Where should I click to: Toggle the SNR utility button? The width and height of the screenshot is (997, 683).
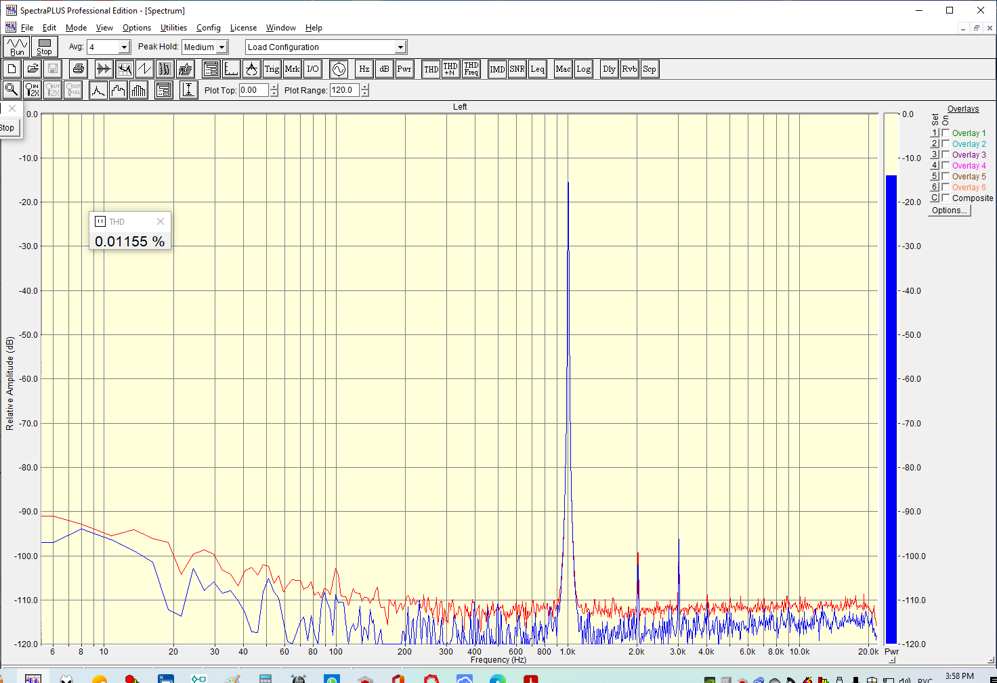(x=517, y=69)
